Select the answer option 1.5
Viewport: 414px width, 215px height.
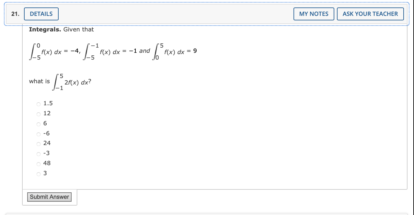click(x=38, y=104)
